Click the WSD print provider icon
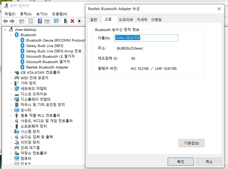This screenshot has height=169, width=228. (17, 78)
